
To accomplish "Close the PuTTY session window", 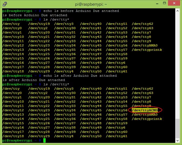I will click(x=174, y=3).
